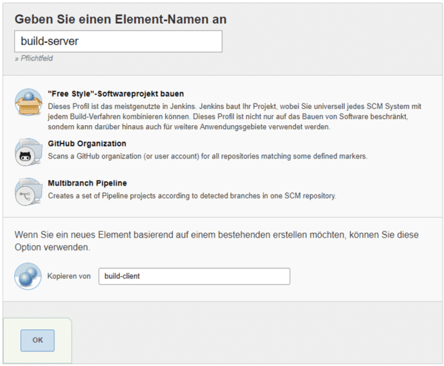
Task: Click the blue spheres copy icon
Action: (x=28, y=276)
